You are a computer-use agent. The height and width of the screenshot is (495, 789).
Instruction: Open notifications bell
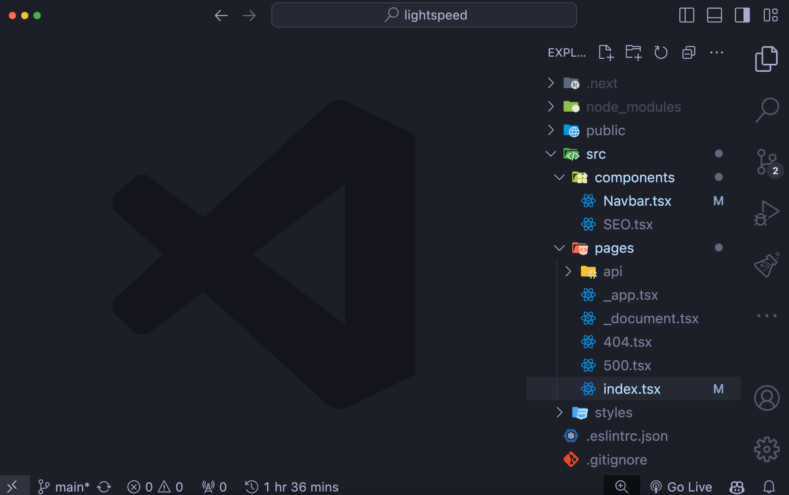point(769,487)
